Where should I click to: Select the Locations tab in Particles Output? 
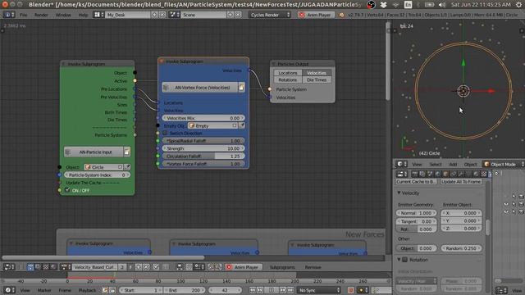[x=288, y=73]
